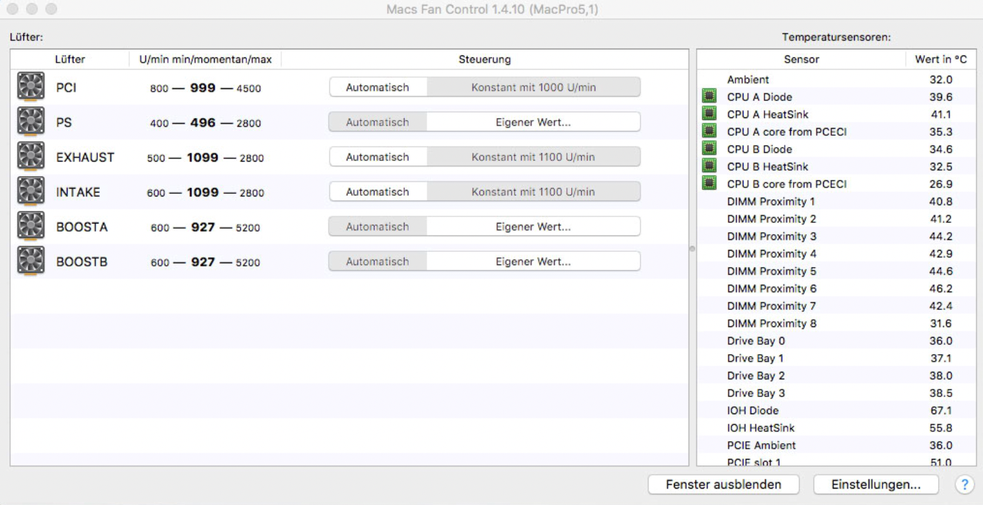Click IOH Diode temperature value 67.1
The width and height of the screenshot is (983, 505).
[941, 410]
